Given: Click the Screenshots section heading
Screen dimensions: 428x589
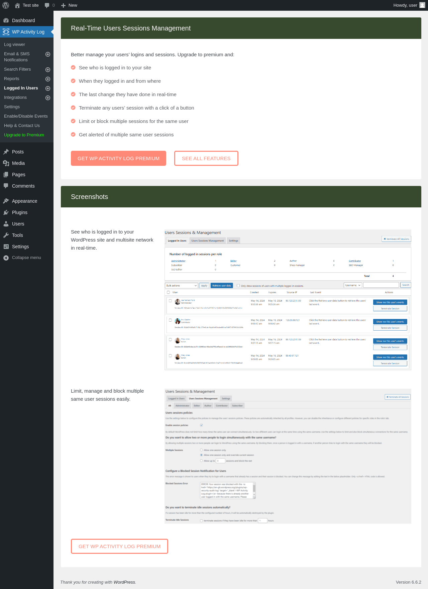Looking at the screenshot, I should tap(89, 197).
